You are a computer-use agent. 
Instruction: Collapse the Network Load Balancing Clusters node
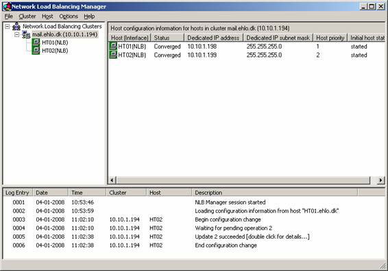click(7, 26)
